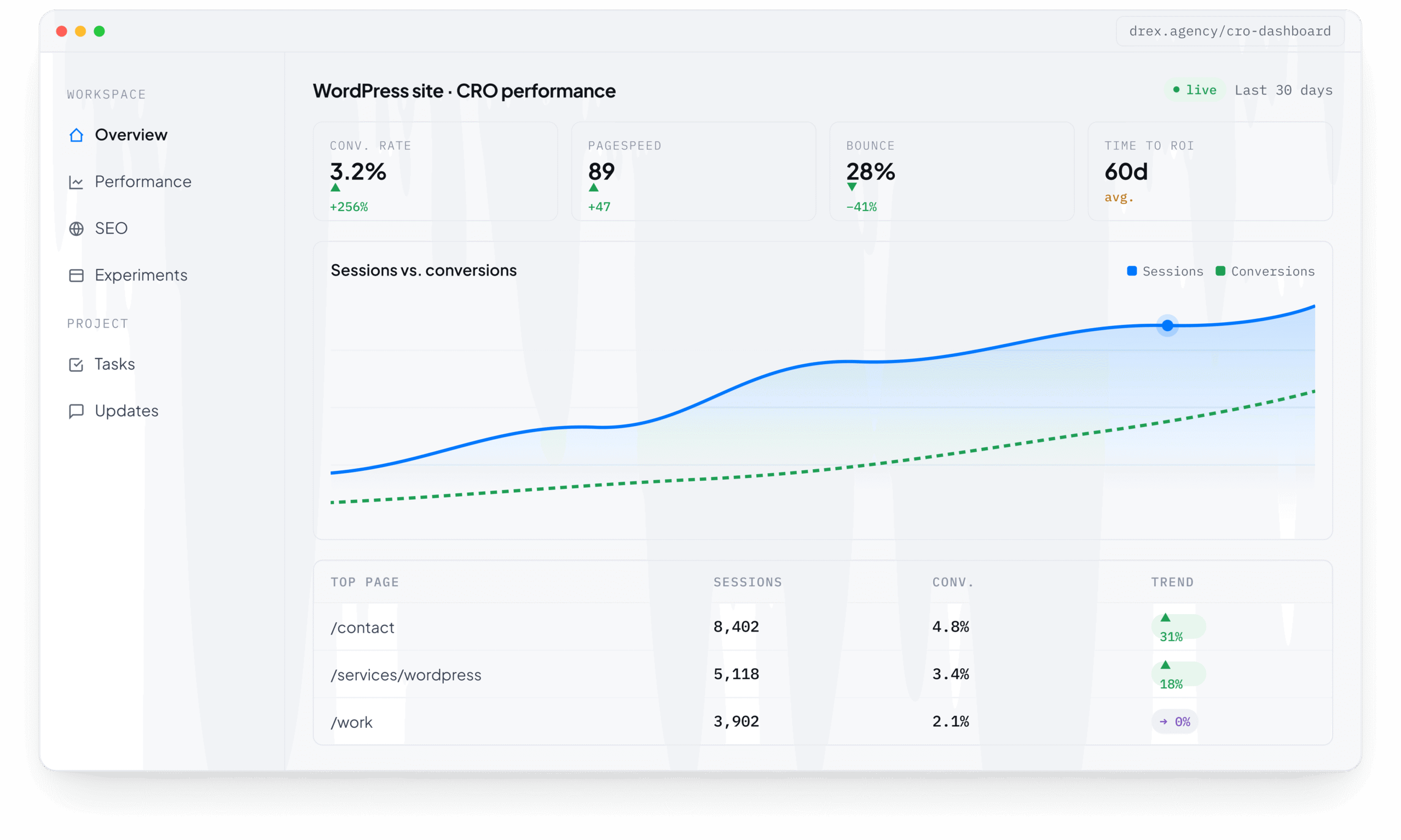This screenshot has height=840, width=1401.
Task: Click the green Conversions legend swatch
Action: (x=1220, y=271)
